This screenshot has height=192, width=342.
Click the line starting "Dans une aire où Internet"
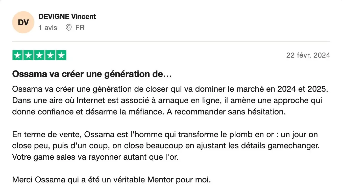167,101
